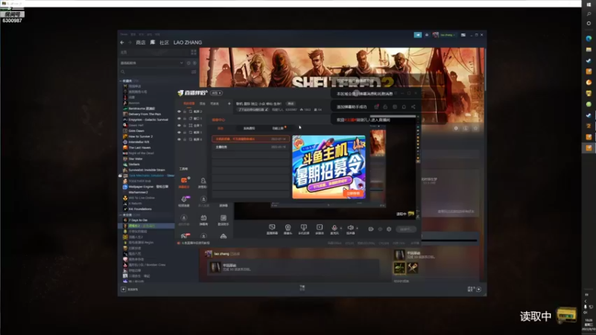Go back in Steam navigation
The height and width of the screenshot is (335, 596).
coord(122,42)
